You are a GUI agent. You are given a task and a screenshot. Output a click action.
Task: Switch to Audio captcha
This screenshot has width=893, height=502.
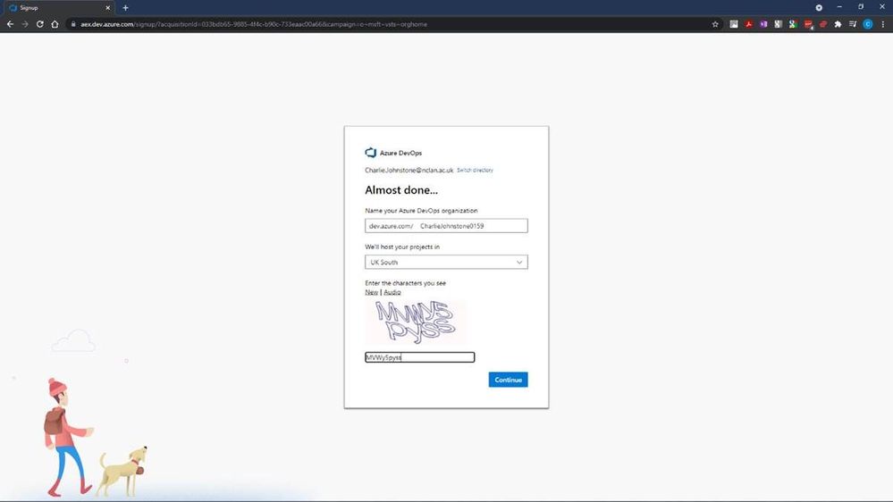[392, 292]
